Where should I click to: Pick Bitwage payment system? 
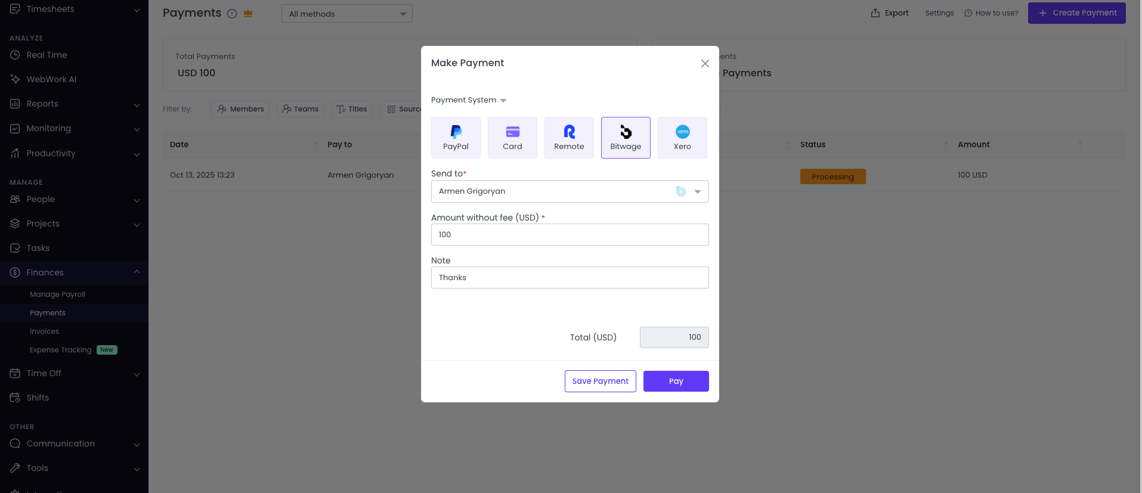point(626,138)
